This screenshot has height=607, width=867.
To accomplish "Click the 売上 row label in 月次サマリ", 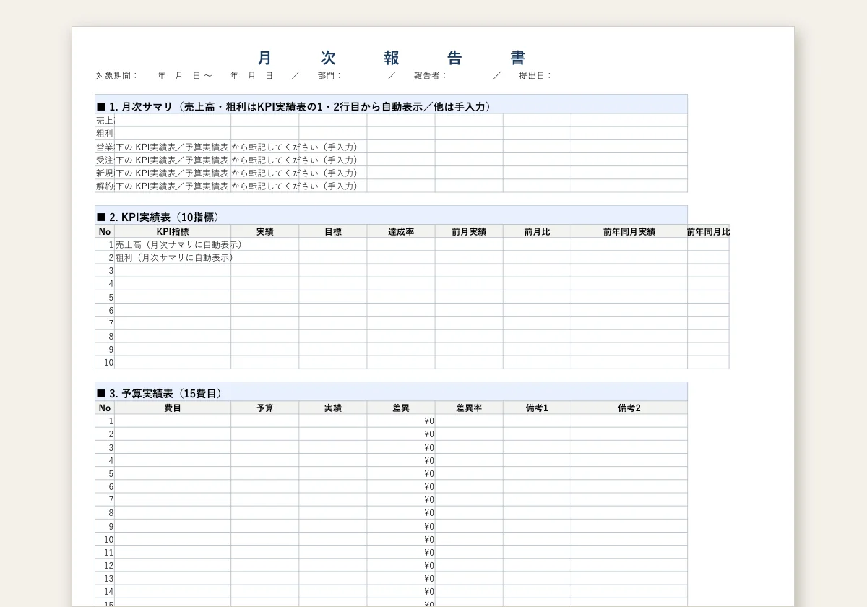I will (105, 121).
